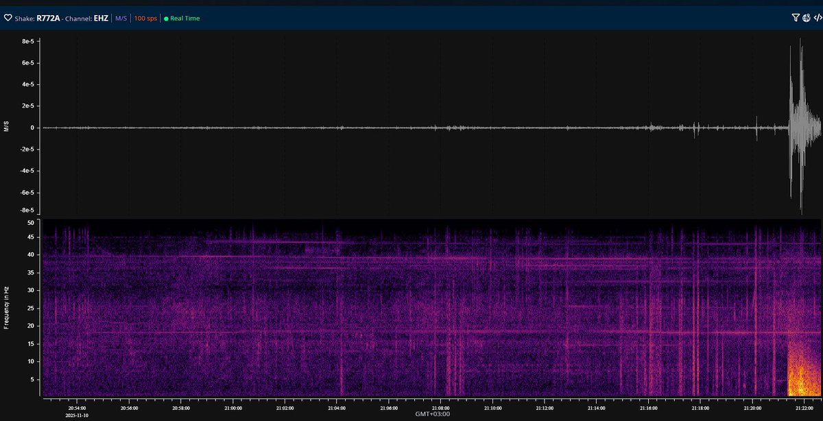Click the 20:54:00 time axis label

(77, 407)
